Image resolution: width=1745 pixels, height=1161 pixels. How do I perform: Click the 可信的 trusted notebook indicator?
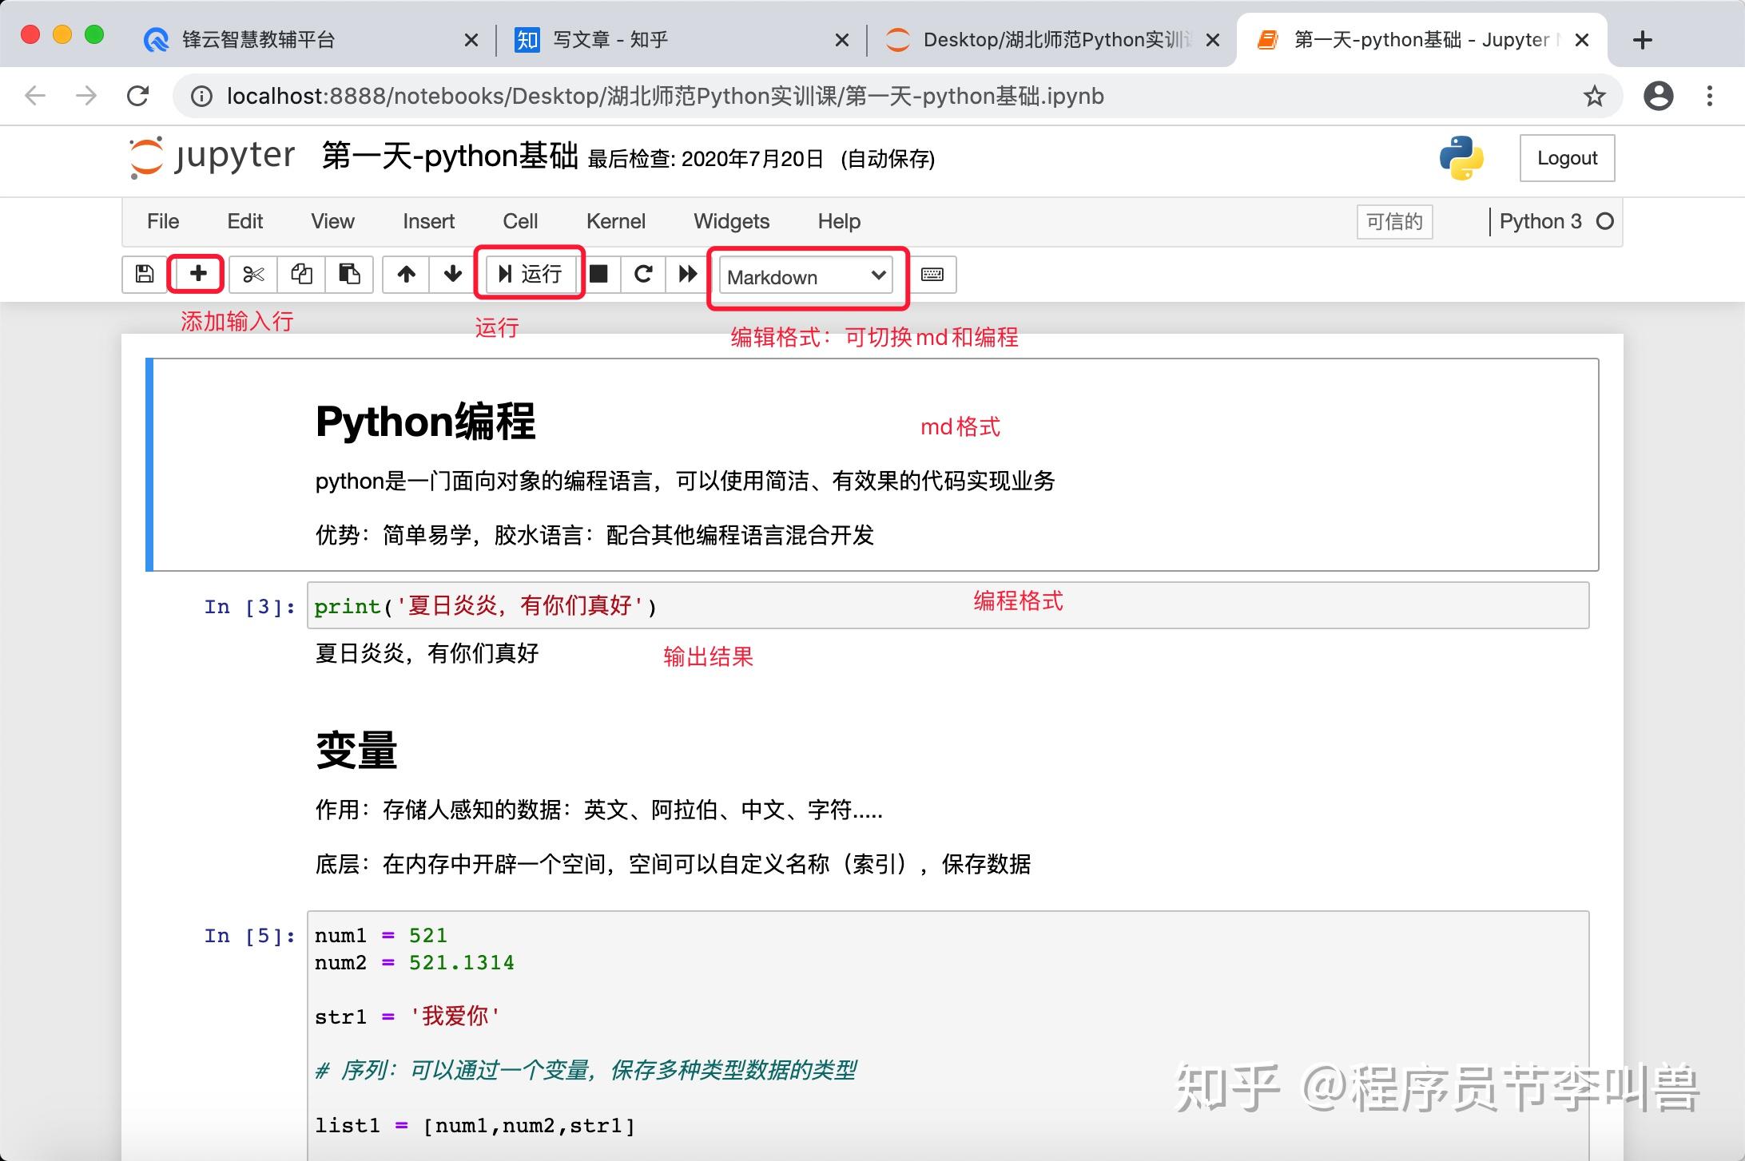pos(1393,221)
